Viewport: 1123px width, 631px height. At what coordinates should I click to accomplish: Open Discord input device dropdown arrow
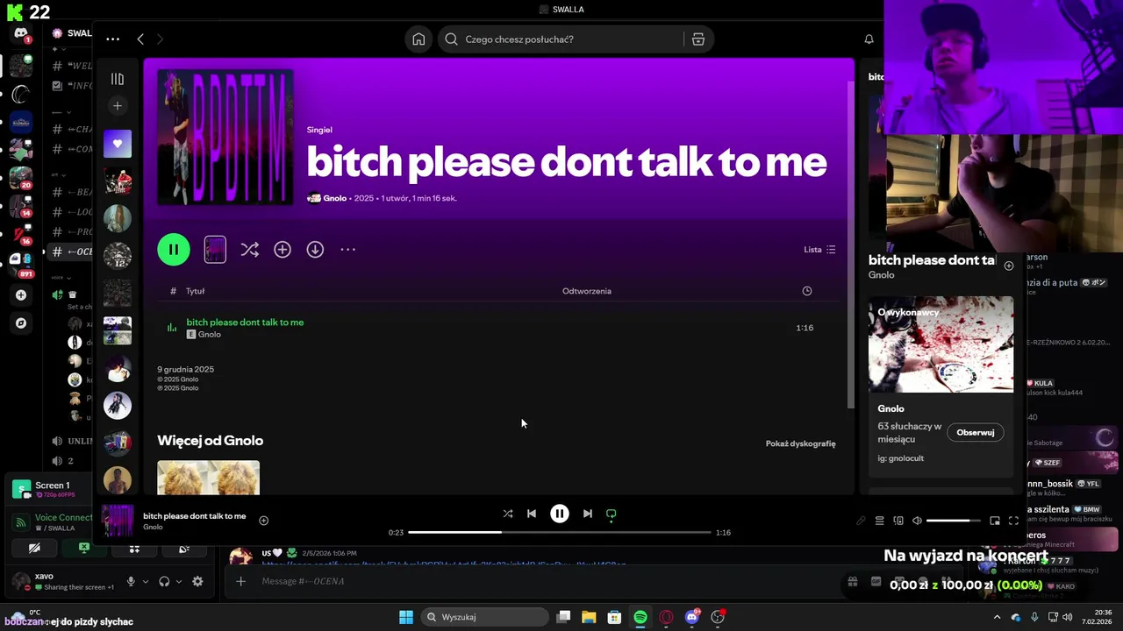click(146, 581)
